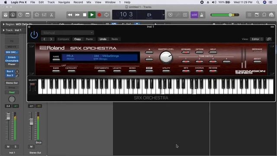This screenshot has width=277, height=156.
Task: Click the red Record button
Action: (x=99, y=15)
